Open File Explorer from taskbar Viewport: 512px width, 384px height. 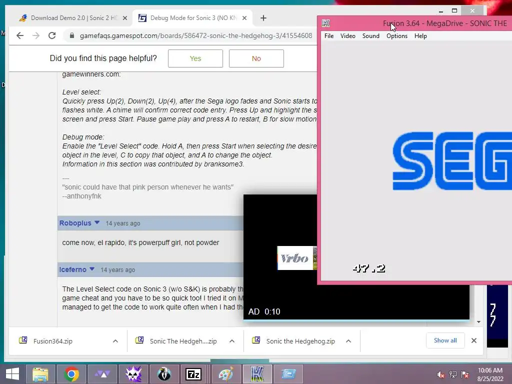coord(40,374)
